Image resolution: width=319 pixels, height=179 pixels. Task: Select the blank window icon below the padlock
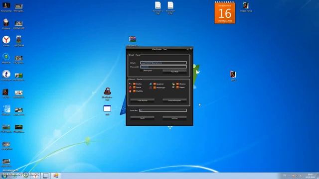click(107, 110)
